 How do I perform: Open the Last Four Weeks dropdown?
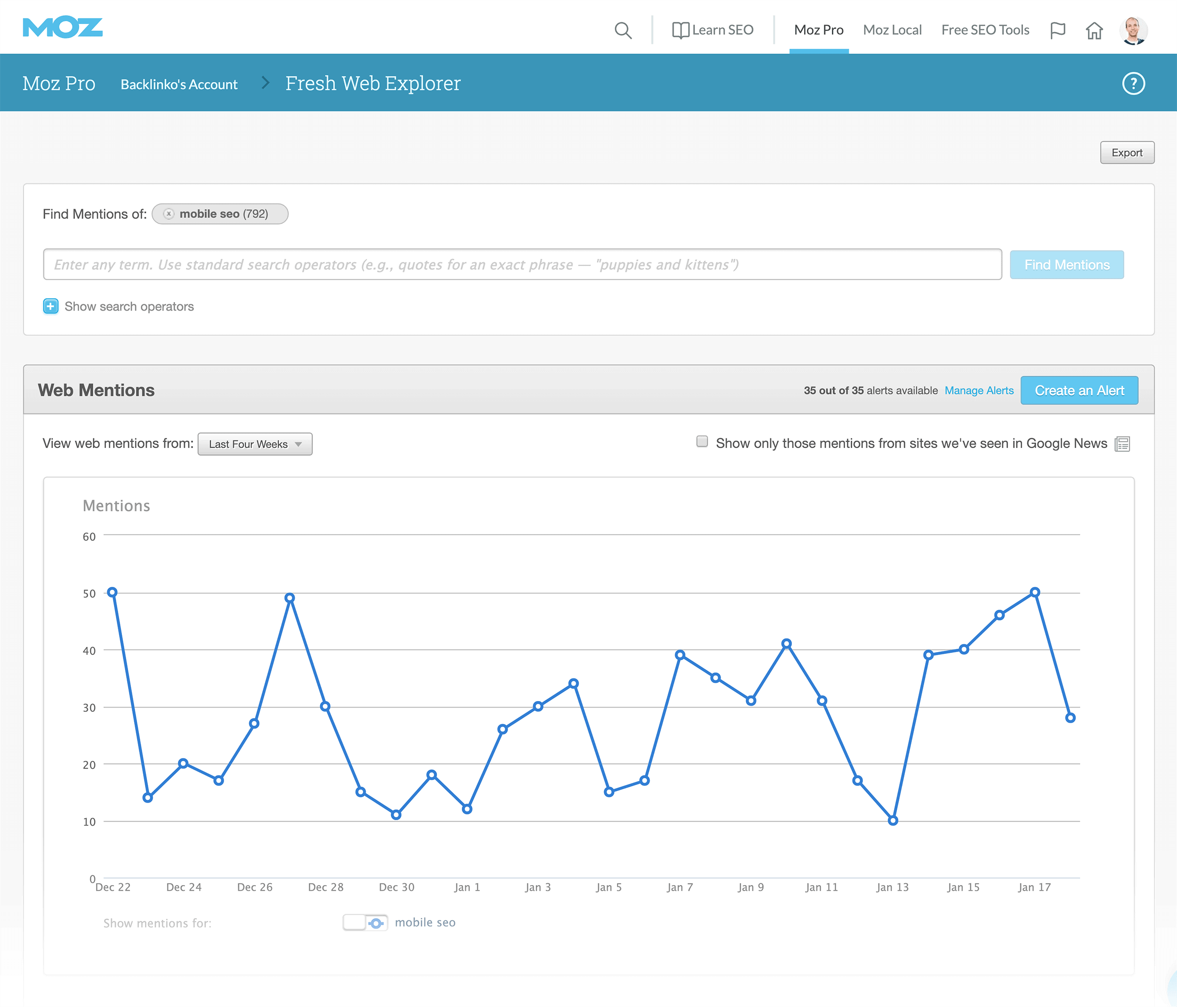(x=254, y=443)
